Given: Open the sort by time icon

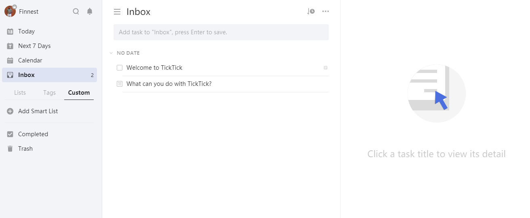Looking at the screenshot, I should [x=311, y=11].
